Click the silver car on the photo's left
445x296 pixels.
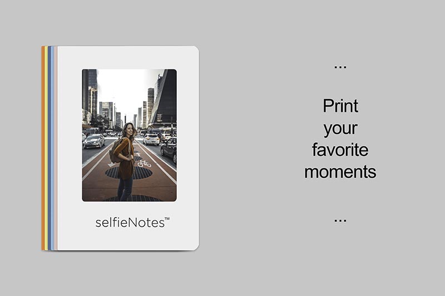94,141
